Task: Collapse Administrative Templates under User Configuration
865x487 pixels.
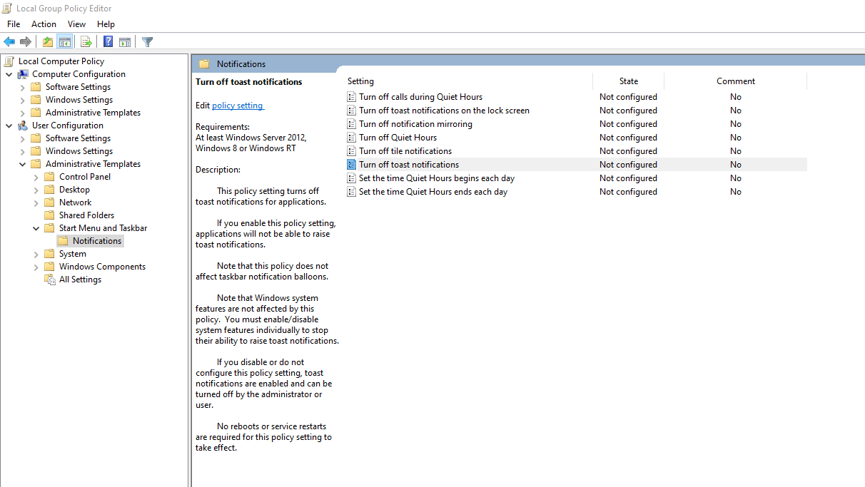Action: [x=22, y=164]
